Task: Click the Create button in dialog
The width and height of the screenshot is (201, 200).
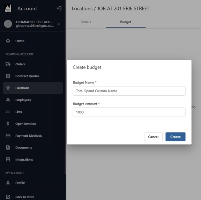Action: pos(176,137)
